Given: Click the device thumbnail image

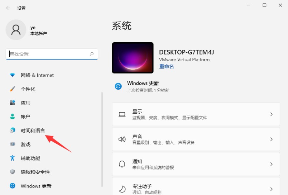Looking at the screenshot, I should (133, 57).
